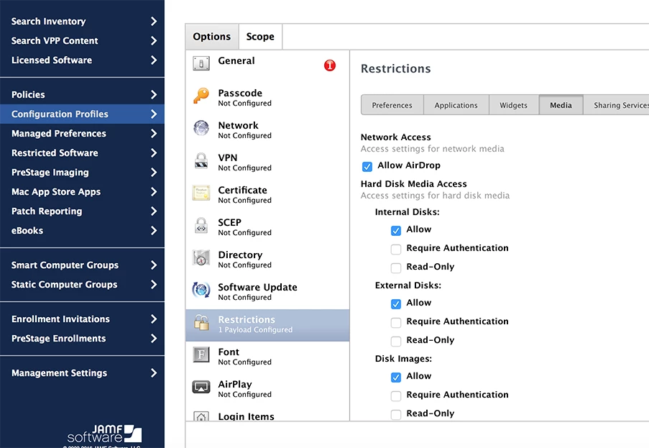Select the Network globe icon

pyautogui.click(x=201, y=128)
